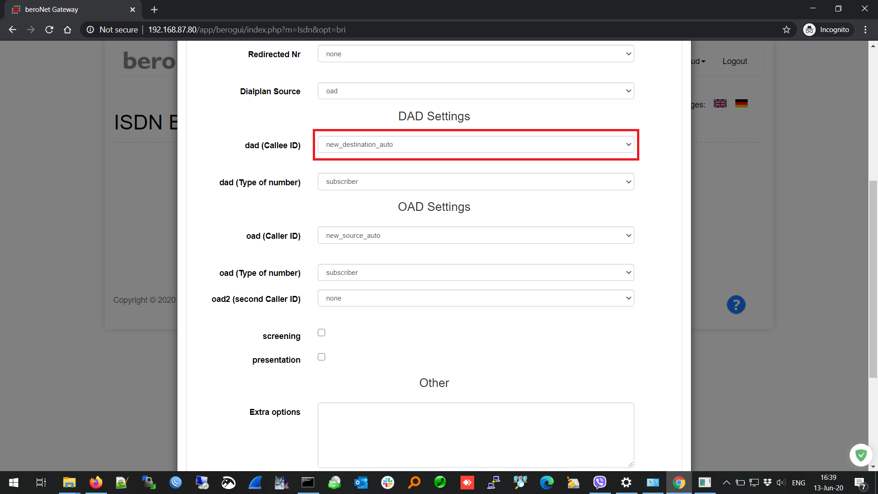Expand oad2 (second Caller ID) dropdown
878x494 pixels.
tap(476, 298)
